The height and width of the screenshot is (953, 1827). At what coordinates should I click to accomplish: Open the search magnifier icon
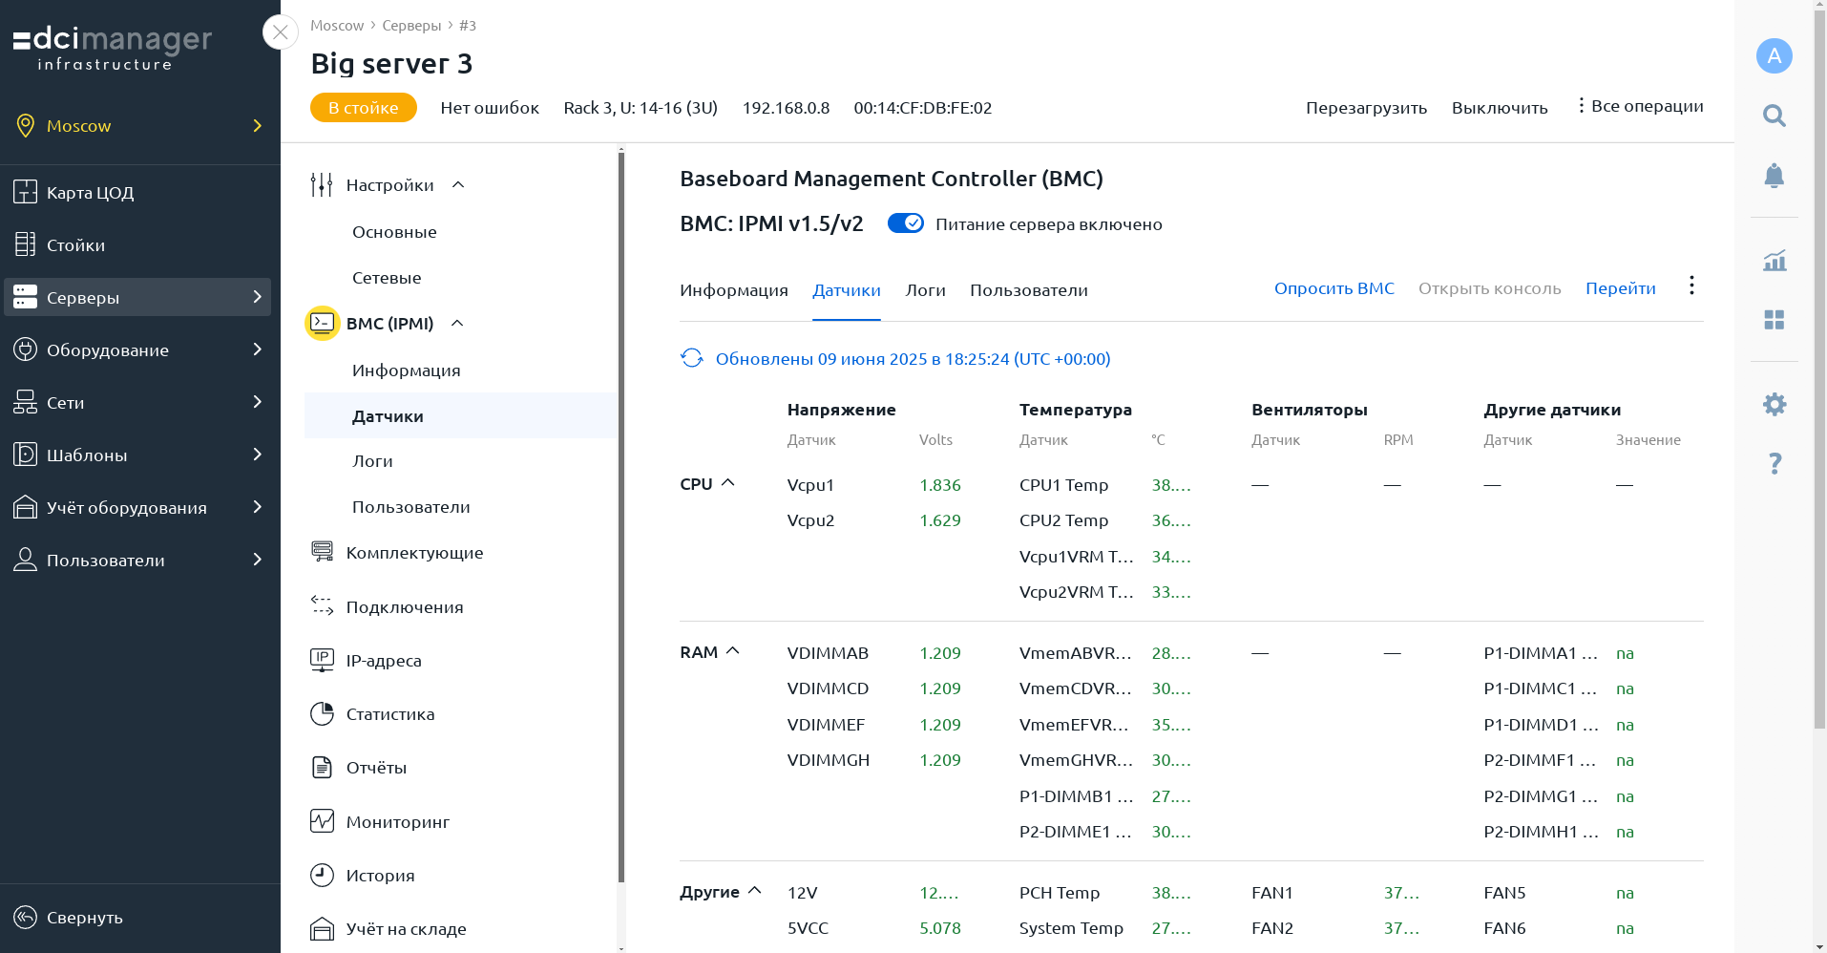(1774, 116)
